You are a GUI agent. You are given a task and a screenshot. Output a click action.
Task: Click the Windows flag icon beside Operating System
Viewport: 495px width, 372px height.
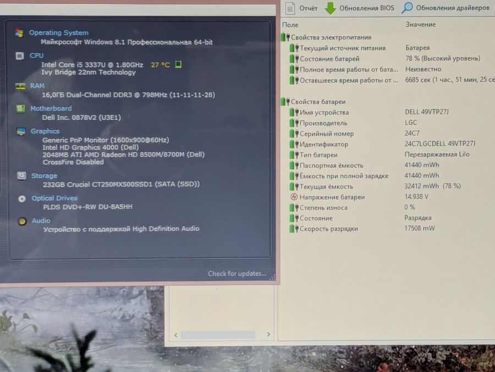[19, 33]
